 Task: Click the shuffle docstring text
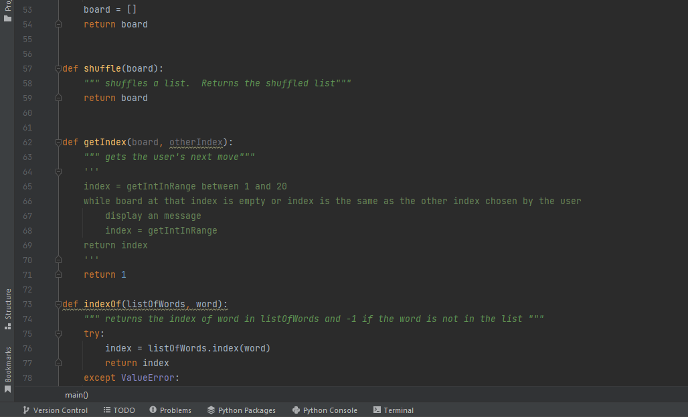point(218,84)
